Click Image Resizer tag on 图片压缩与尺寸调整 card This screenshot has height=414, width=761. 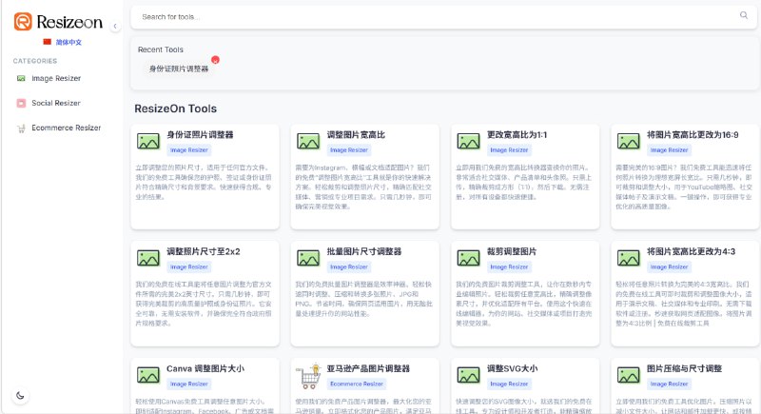[670, 384]
